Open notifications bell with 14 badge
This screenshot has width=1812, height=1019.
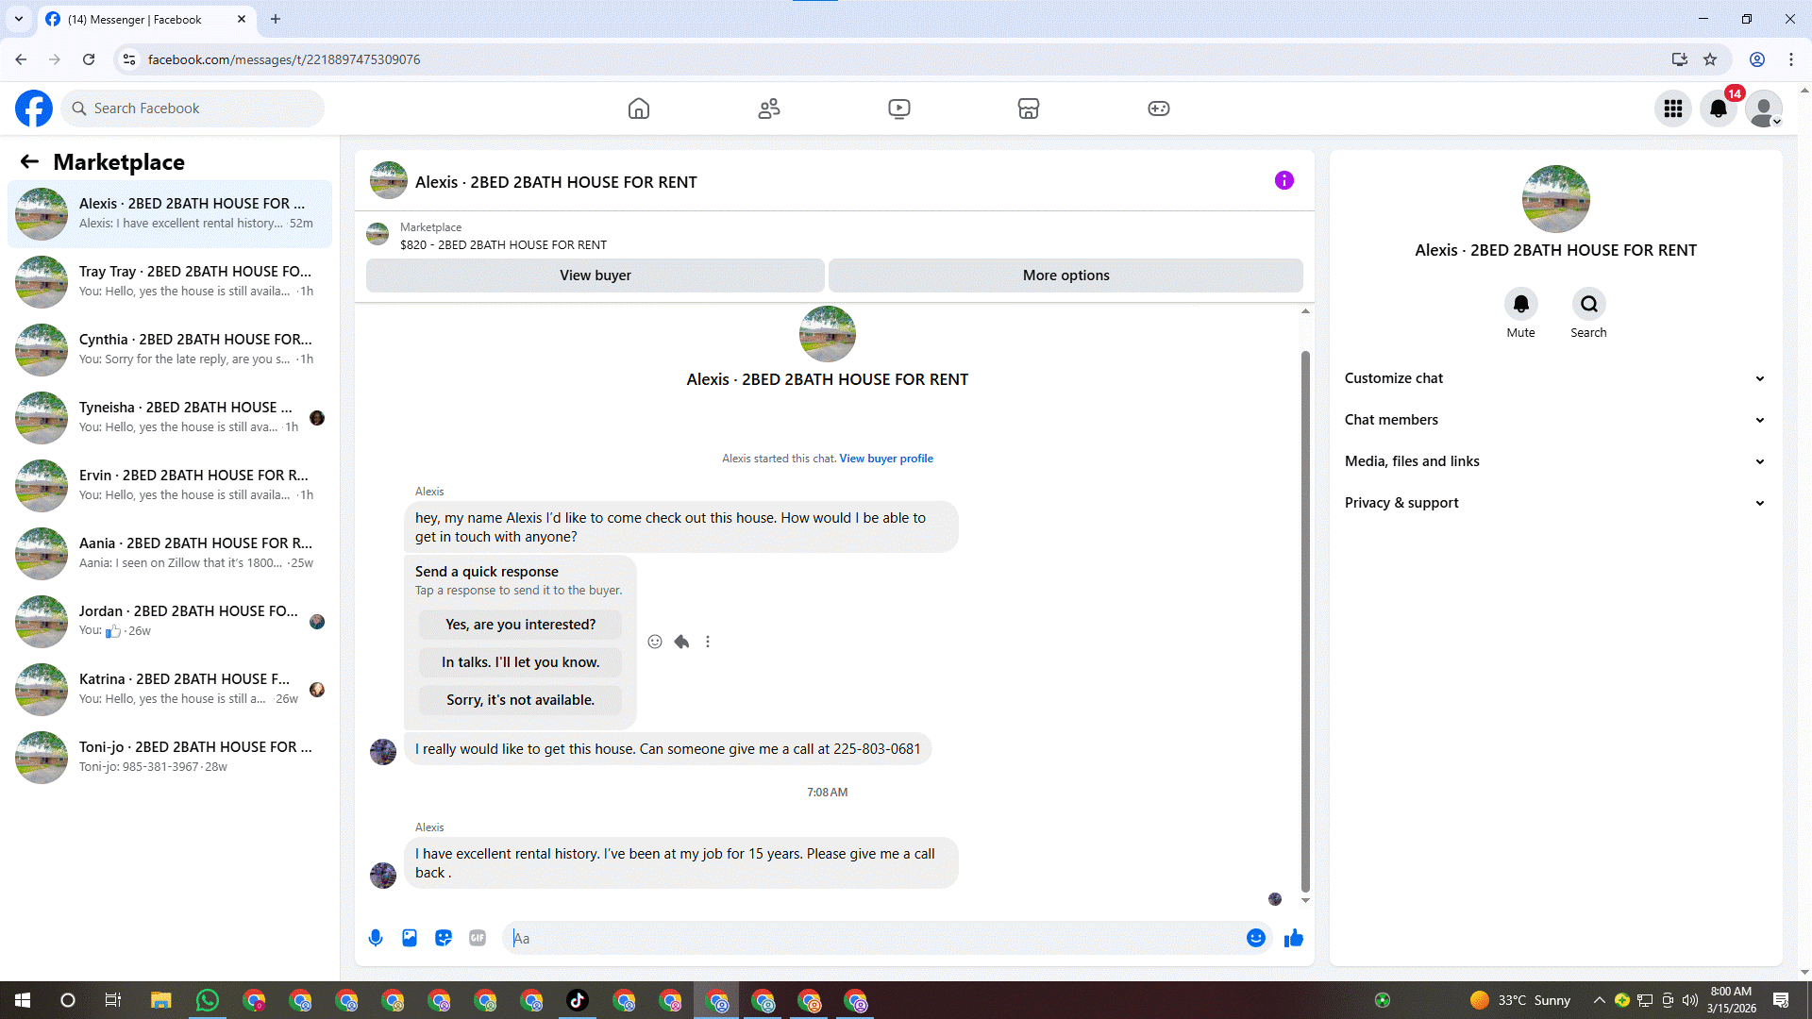pyautogui.click(x=1719, y=109)
